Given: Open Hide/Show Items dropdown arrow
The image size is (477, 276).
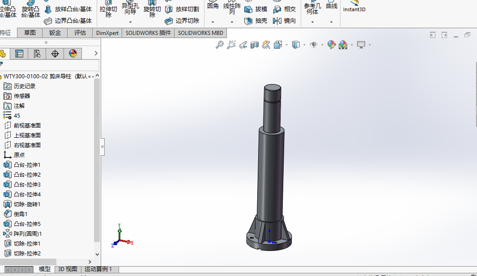Looking at the screenshot, I should 322,45.
